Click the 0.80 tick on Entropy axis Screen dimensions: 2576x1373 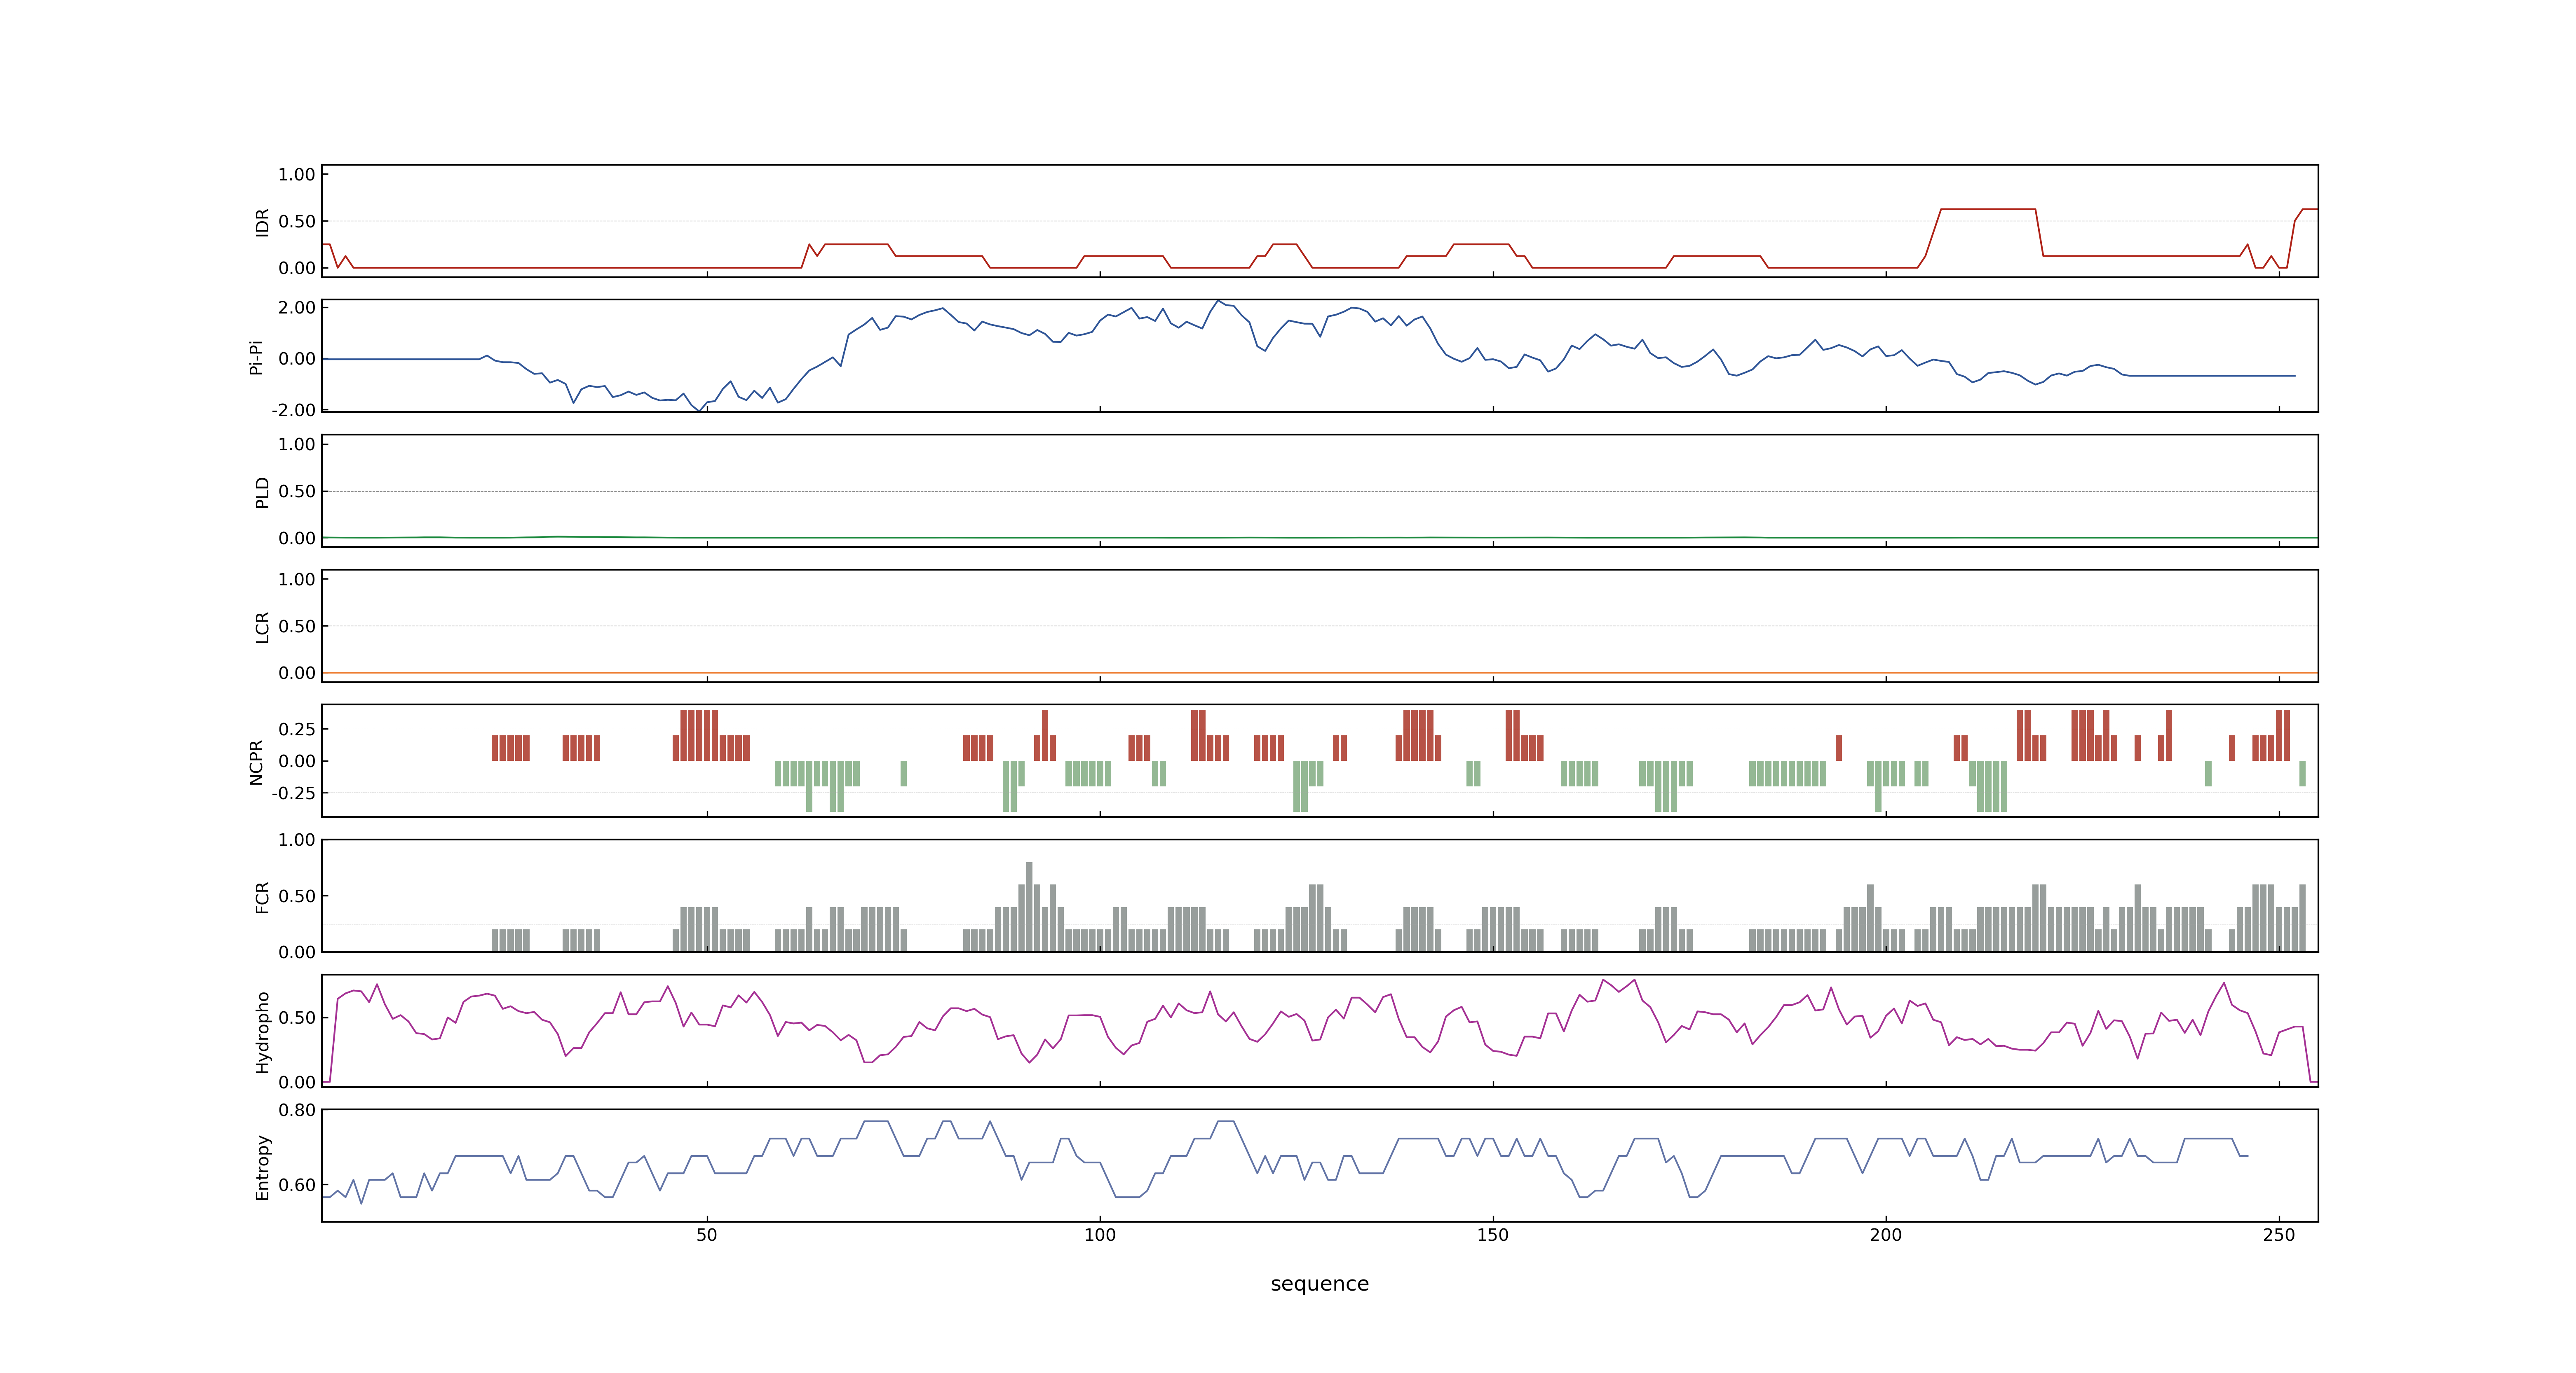297,1110
